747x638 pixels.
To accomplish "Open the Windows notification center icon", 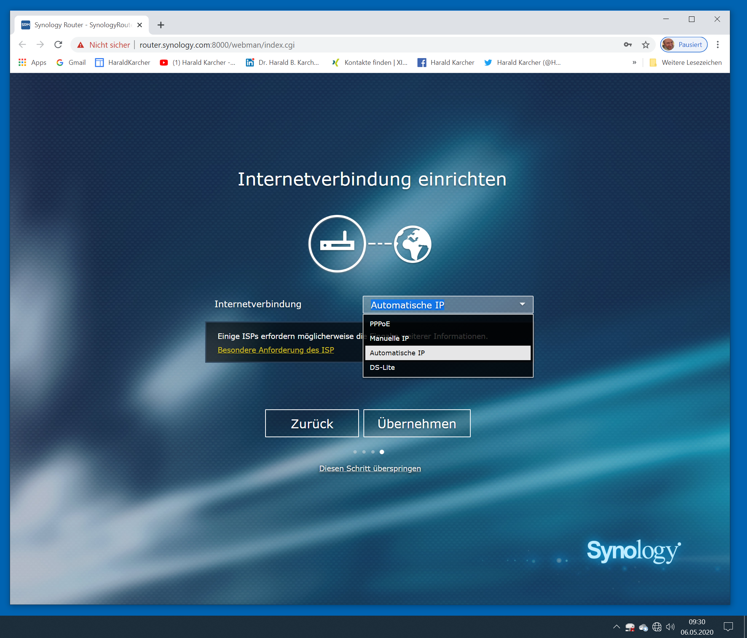I will (728, 627).
